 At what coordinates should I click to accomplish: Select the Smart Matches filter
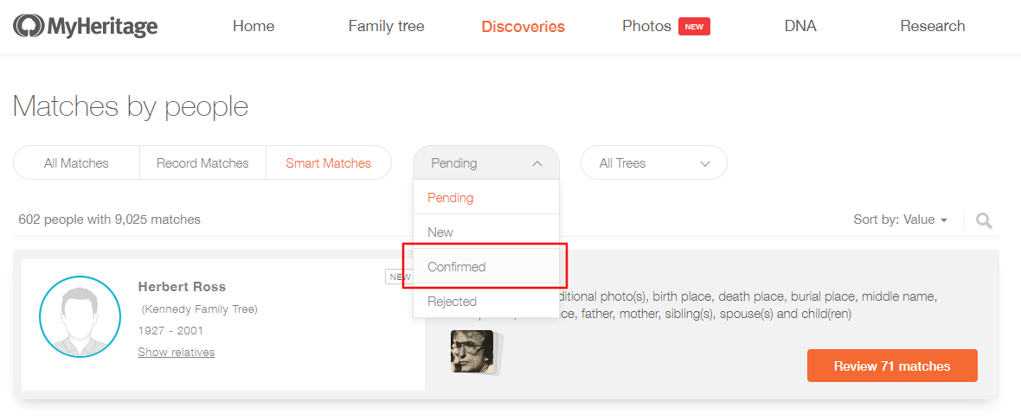click(328, 162)
